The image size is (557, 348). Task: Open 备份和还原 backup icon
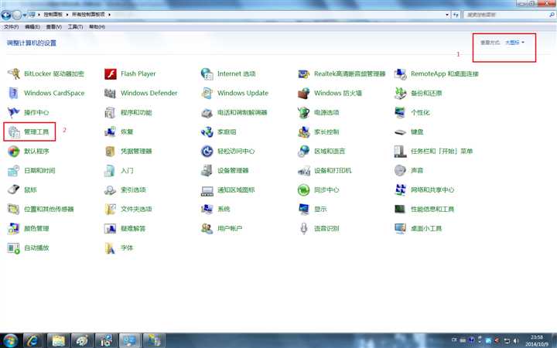point(401,93)
